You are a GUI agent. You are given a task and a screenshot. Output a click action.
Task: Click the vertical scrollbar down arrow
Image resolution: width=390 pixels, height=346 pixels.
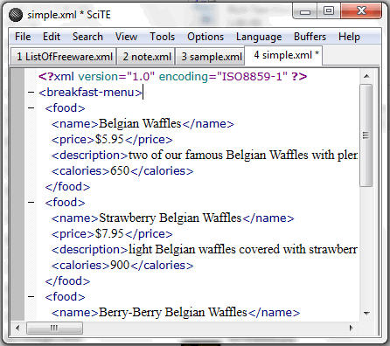366,314
